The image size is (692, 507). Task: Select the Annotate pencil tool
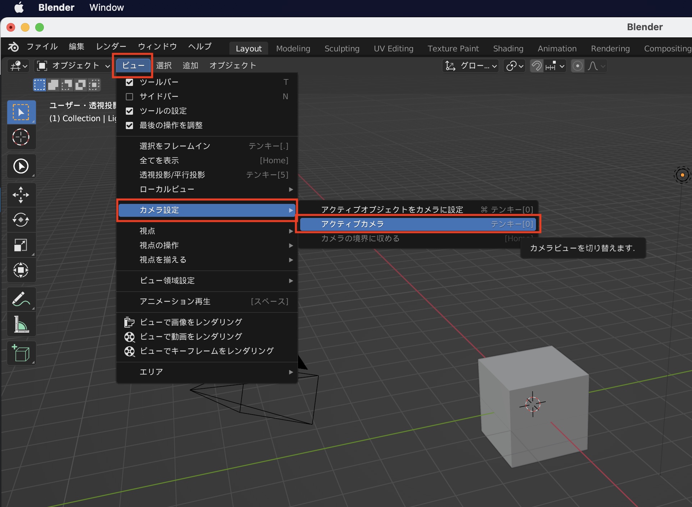pos(21,299)
